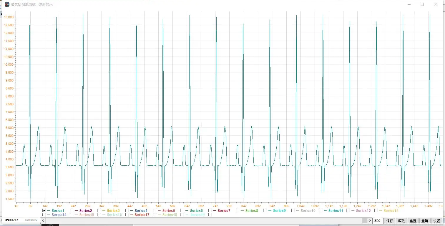Check the Series10 box
This screenshot has height=226, width=445.
pos(293,210)
